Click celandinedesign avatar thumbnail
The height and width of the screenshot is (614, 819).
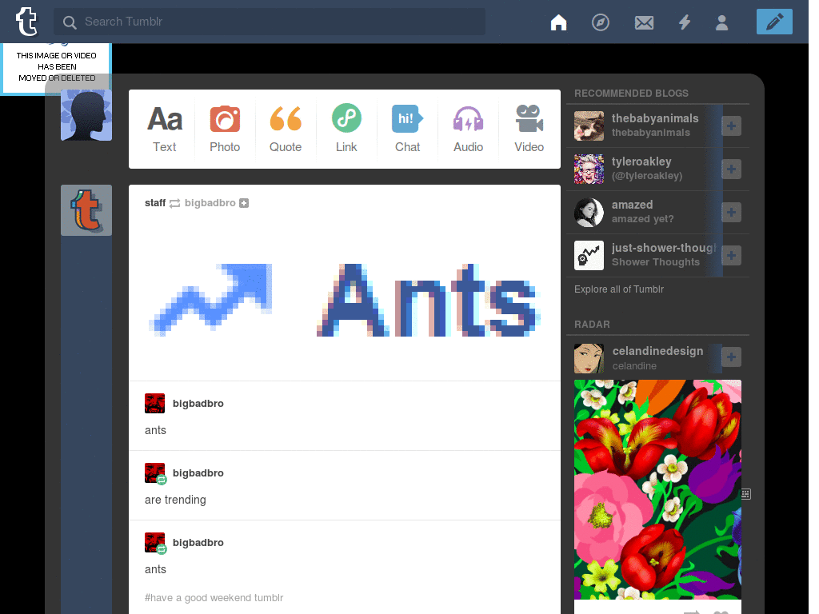coord(589,358)
